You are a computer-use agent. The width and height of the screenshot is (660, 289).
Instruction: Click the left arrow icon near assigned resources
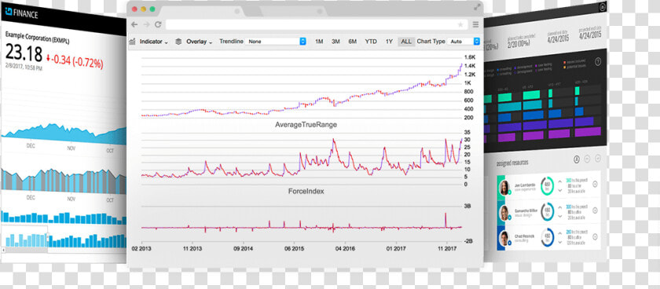point(588,159)
